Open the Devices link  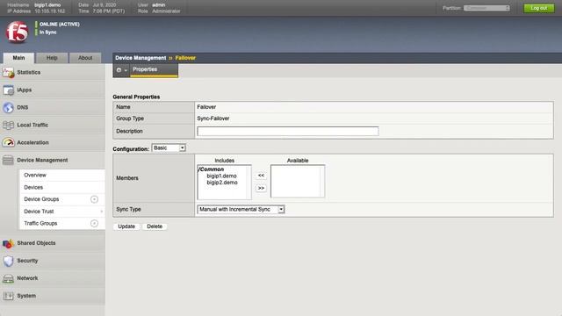tap(33, 187)
